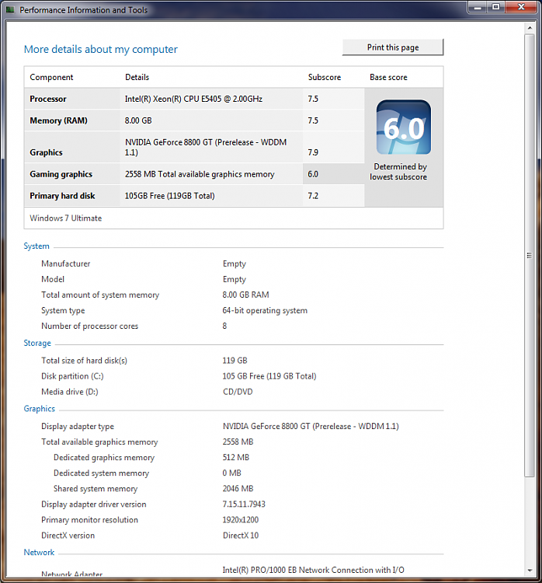This screenshot has height=583, width=542.
Task: Click the 7.2 hard disk subscore
Action: click(313, 196)
